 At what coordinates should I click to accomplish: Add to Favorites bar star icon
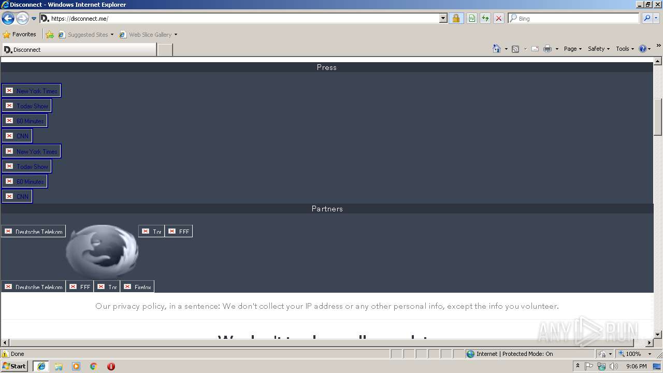coord(50,35)
